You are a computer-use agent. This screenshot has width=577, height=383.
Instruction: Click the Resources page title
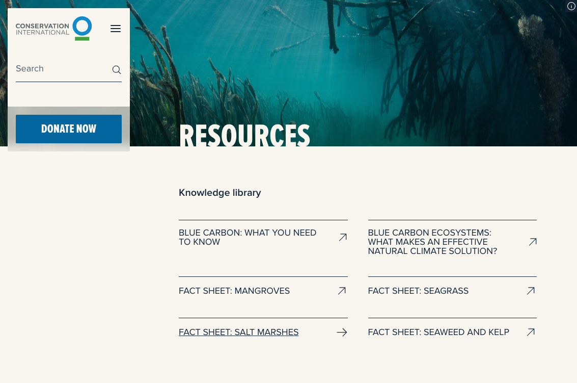click(x=244, y=136)
